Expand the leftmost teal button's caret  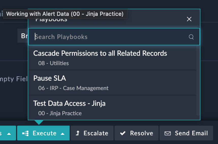point(9,134)
